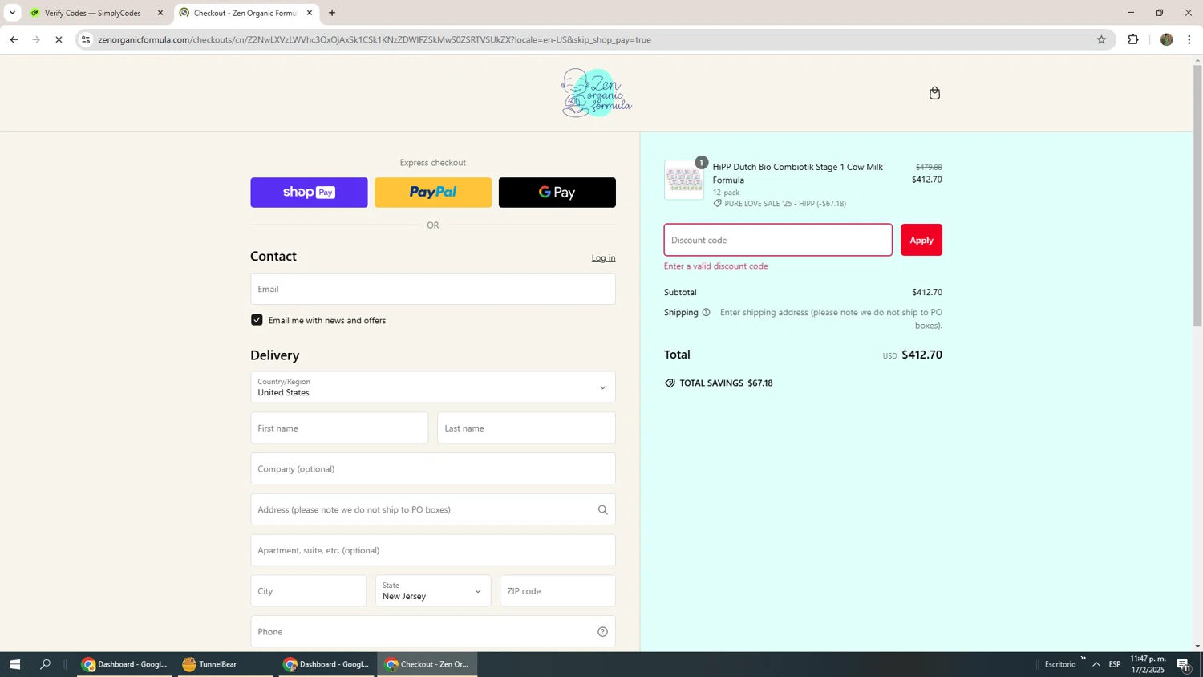The width and height of the screenshot is (1203, 677).
Task: Pay with Google Pay express checkout
Action: click(x=557, y=193)
